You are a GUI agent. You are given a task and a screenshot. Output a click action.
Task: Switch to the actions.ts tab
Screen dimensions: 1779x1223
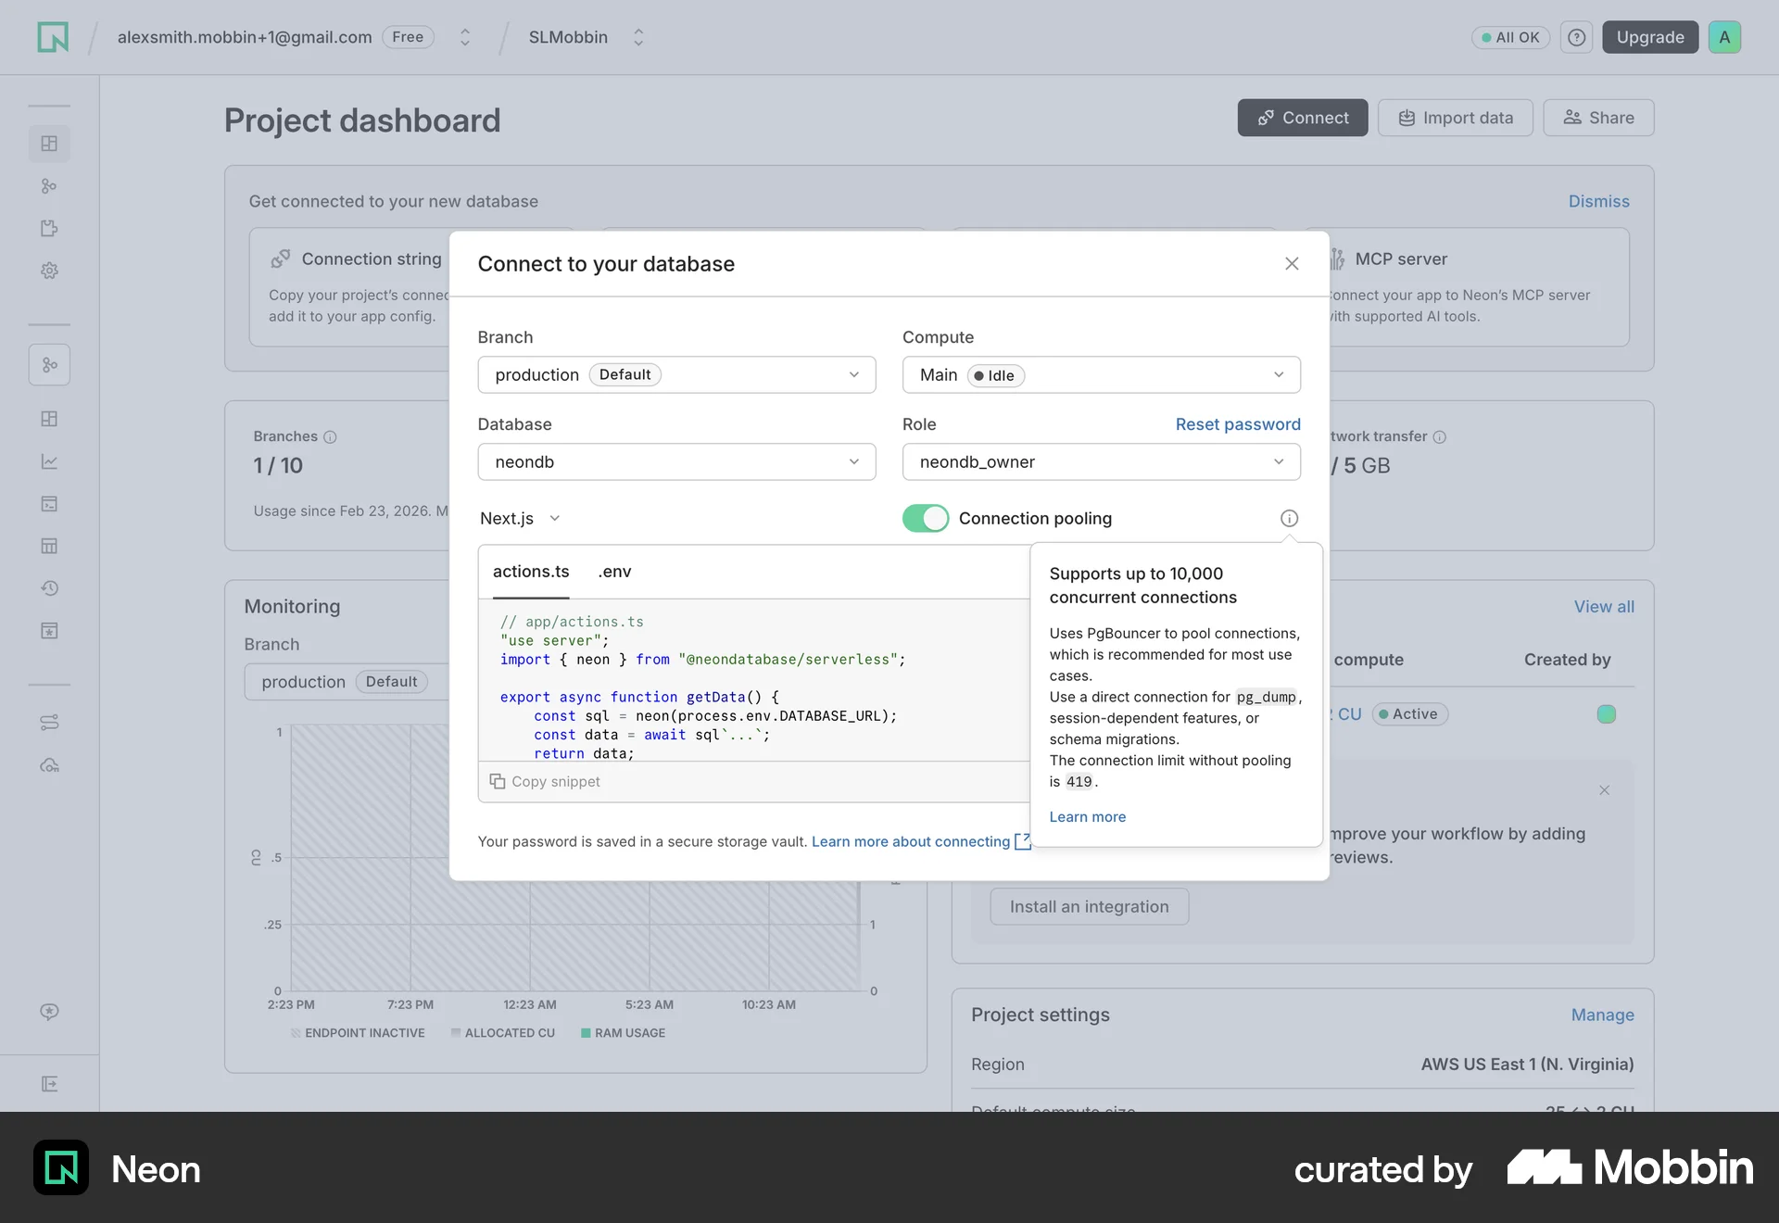tap(531, 572)
